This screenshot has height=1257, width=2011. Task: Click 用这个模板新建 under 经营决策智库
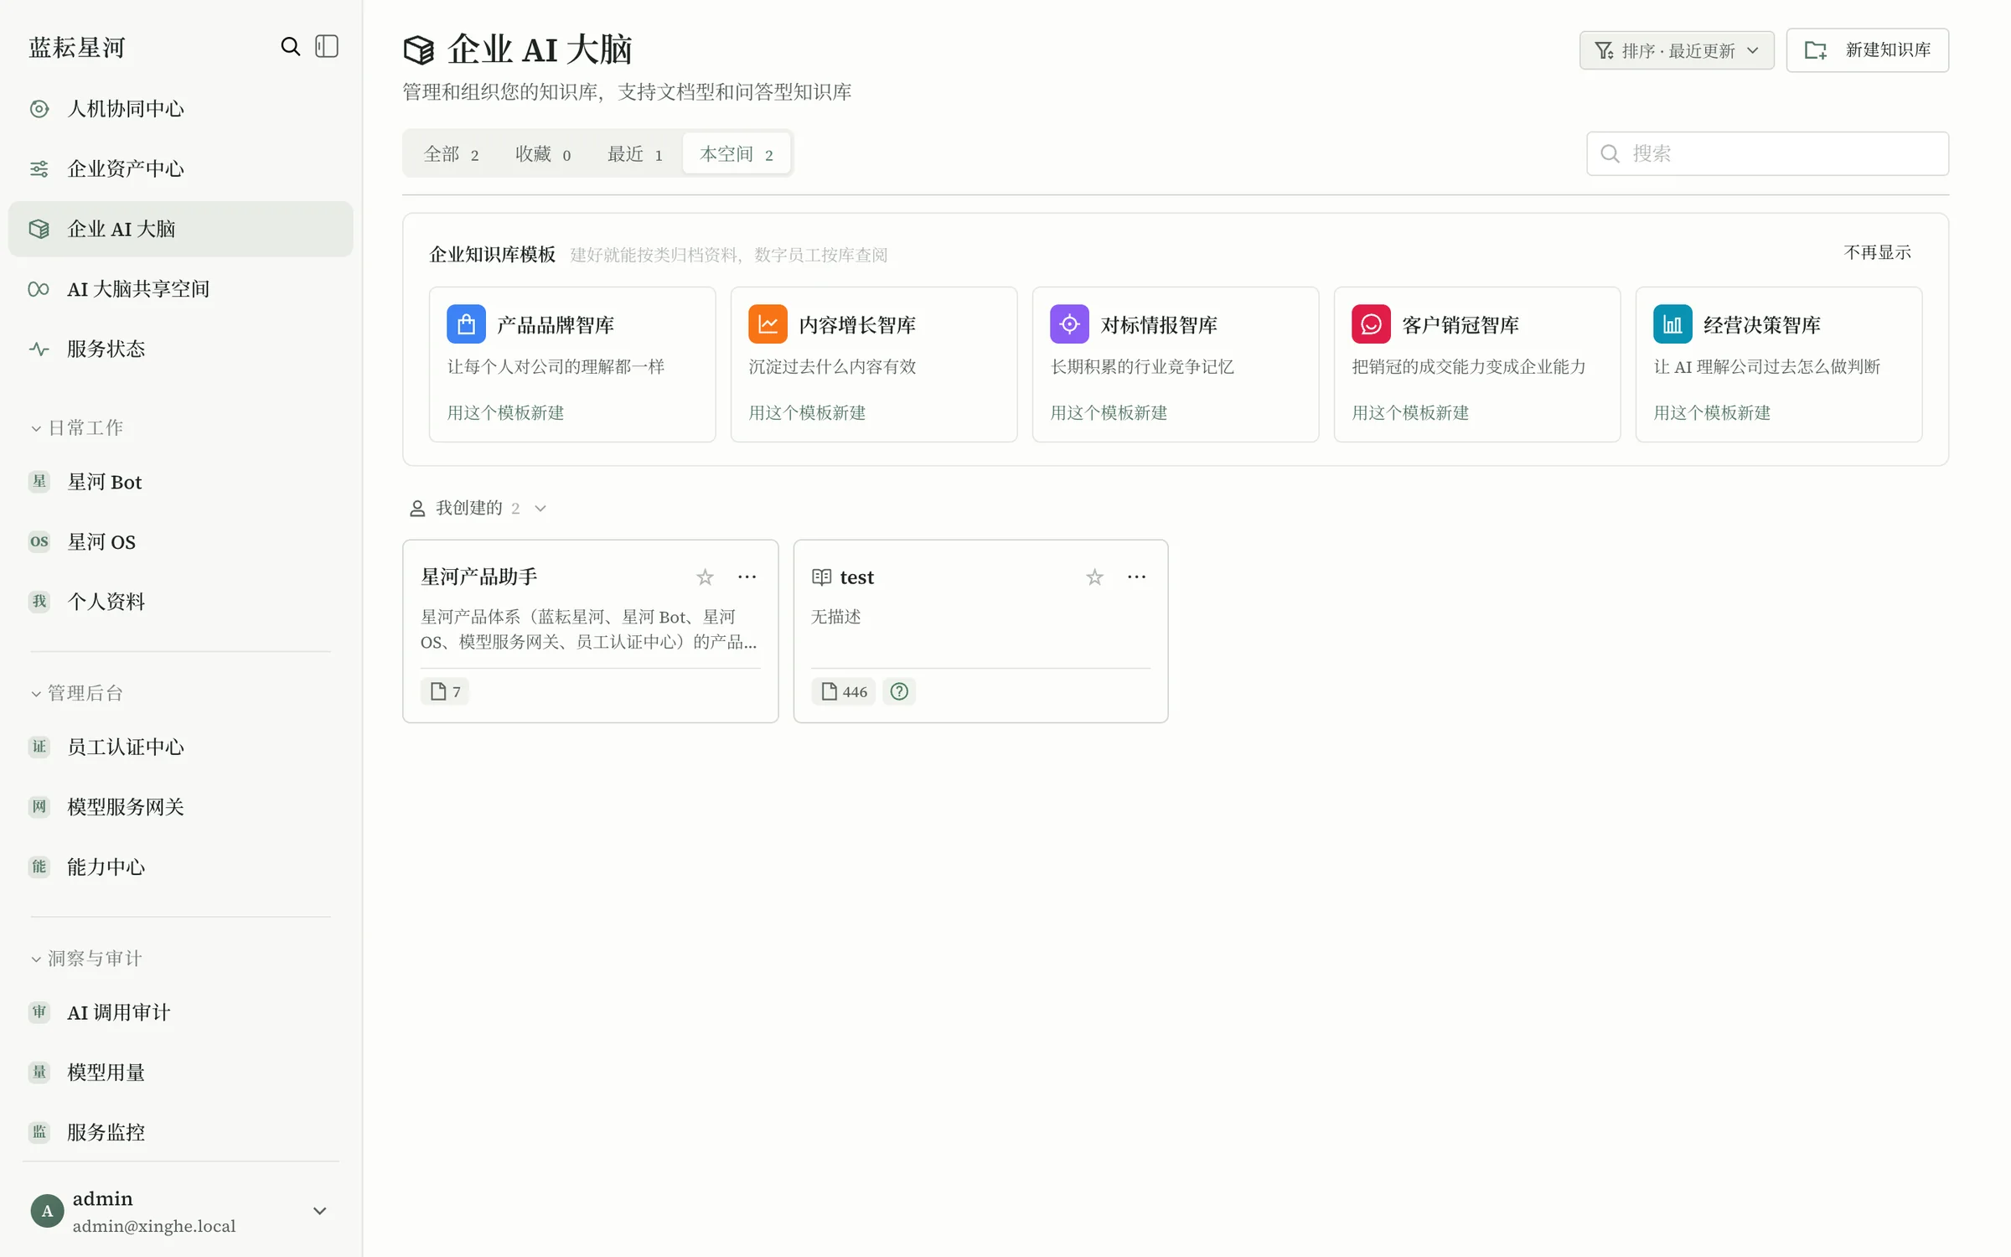click(x=1712, y=412)
